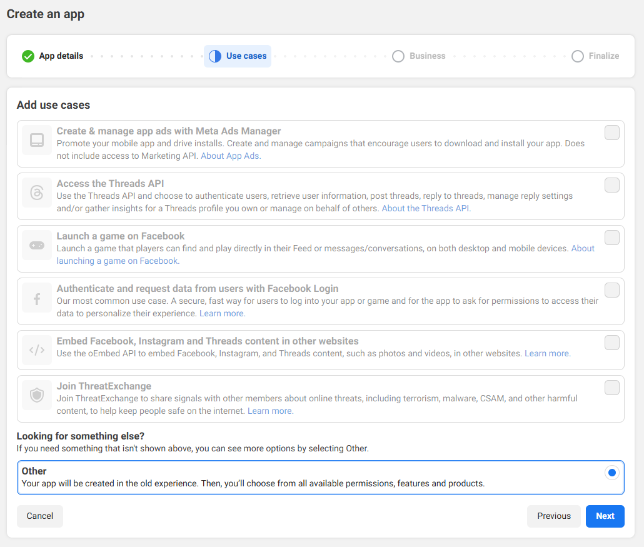Viewport: 644px width, 547px height.
Task: Click the 'Looking for something else?' heading
Action: click(81, 436)
